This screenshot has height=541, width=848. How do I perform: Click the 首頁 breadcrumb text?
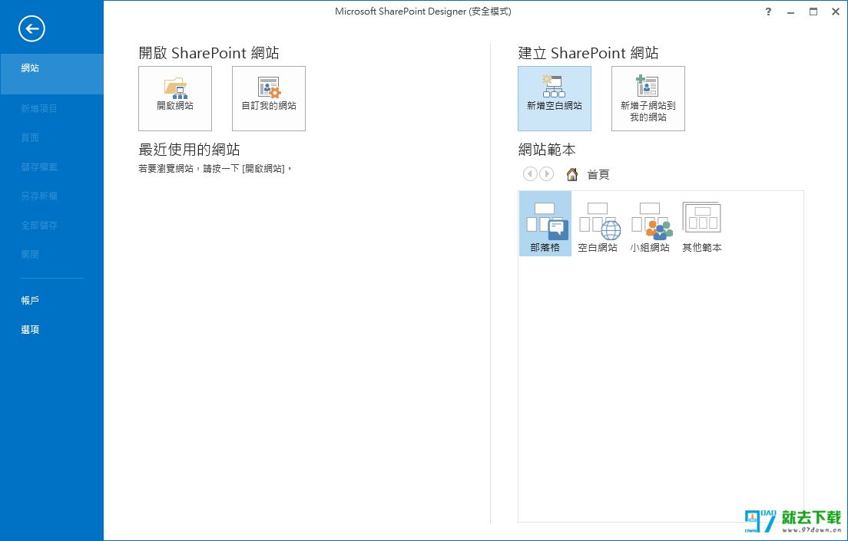[598, 174]
